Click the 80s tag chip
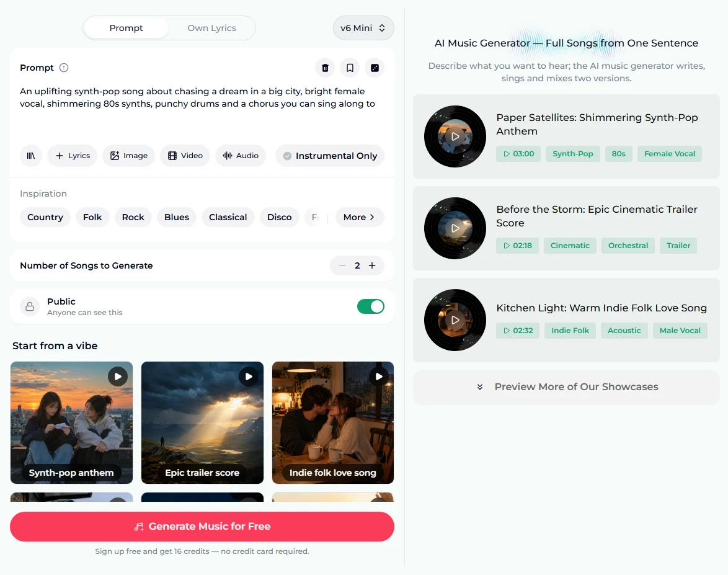Viewport: 728px width, 575px height. (x=618, y=154)
